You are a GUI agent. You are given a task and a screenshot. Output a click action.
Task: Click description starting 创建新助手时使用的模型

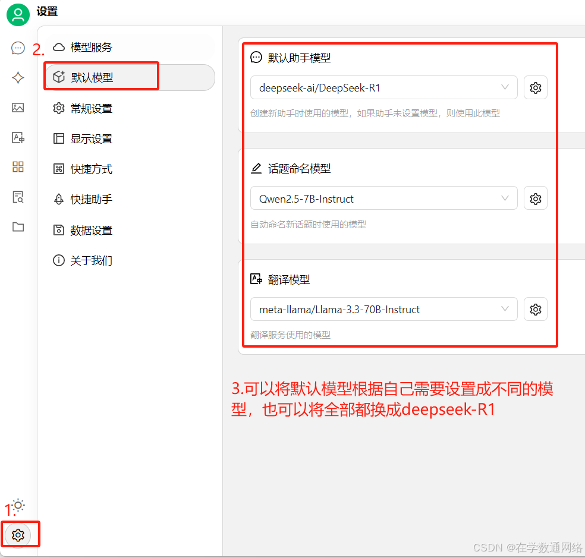point(375,113)
